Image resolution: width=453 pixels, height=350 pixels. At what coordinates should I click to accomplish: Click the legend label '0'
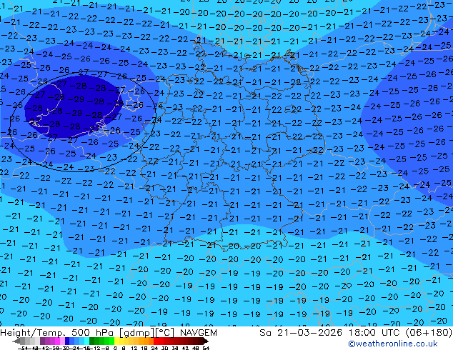[x=115, y=349]
